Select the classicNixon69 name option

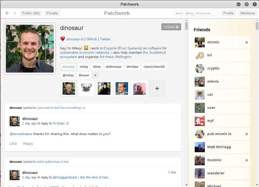(154, 67)
